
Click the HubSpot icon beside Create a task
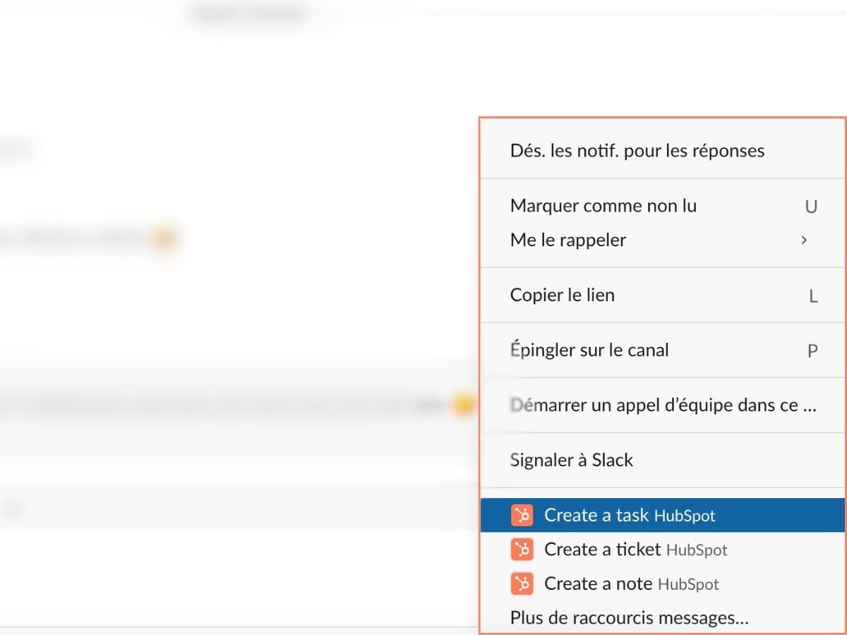tap(522, 516)
